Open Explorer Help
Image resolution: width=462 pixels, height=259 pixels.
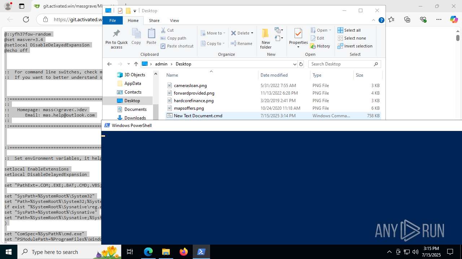pyautogui.click(x=381, y=21)
